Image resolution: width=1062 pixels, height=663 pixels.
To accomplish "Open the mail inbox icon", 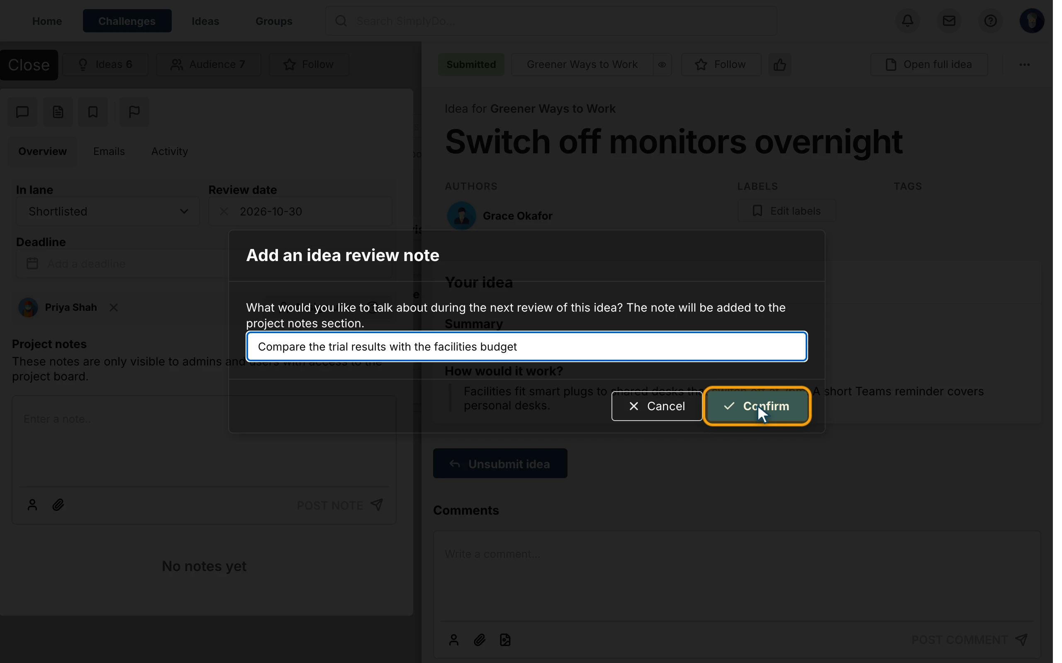I will (x=949, y=21).
